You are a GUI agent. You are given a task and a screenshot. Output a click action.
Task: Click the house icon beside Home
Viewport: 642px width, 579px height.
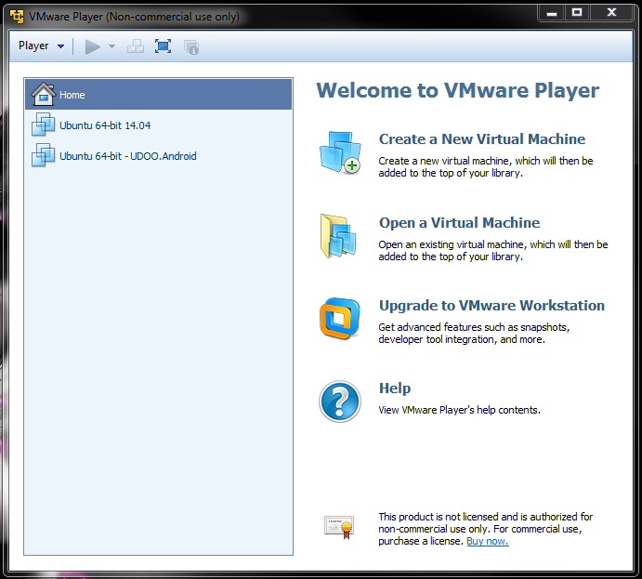(x=43, y=94)
